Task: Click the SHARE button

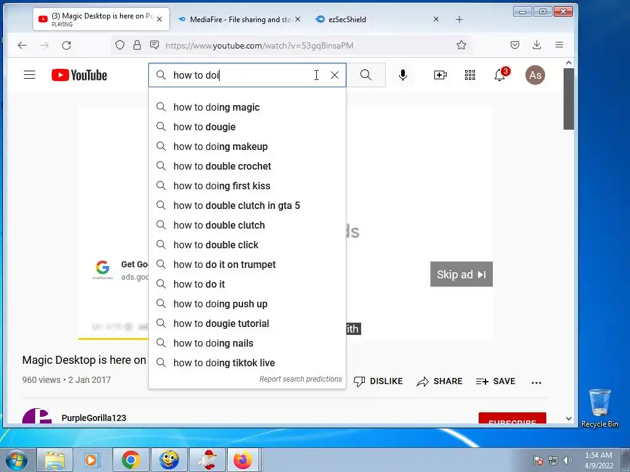Action: [439, 381]
